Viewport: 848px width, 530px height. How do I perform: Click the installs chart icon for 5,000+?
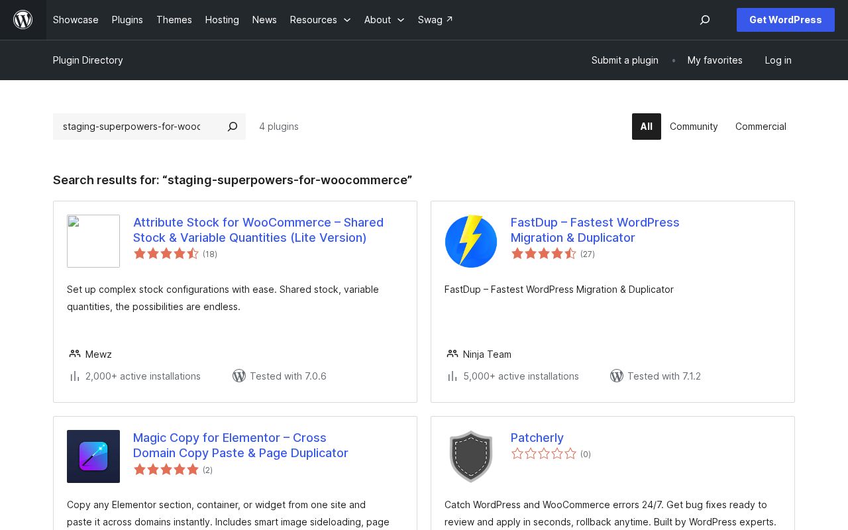coord(452,376)
